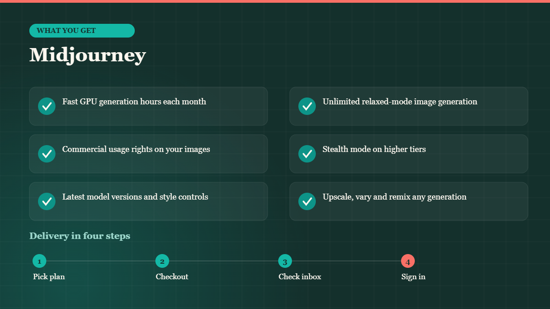This screenshot has width=550, height=309.
Task: Click the WHAT YOU GET badge
Action: tap(82, 31)
